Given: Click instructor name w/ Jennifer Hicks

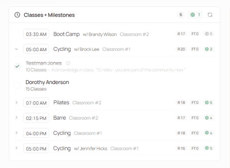Looking at the screenshot, I should pyautogui.click(x=90, y=148).
